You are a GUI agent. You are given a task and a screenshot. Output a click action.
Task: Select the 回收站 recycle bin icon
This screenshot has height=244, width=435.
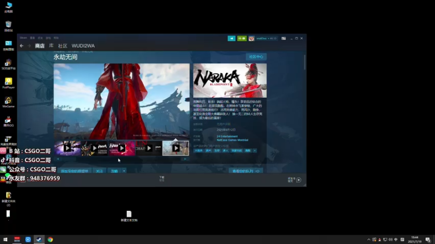[8, 26]
